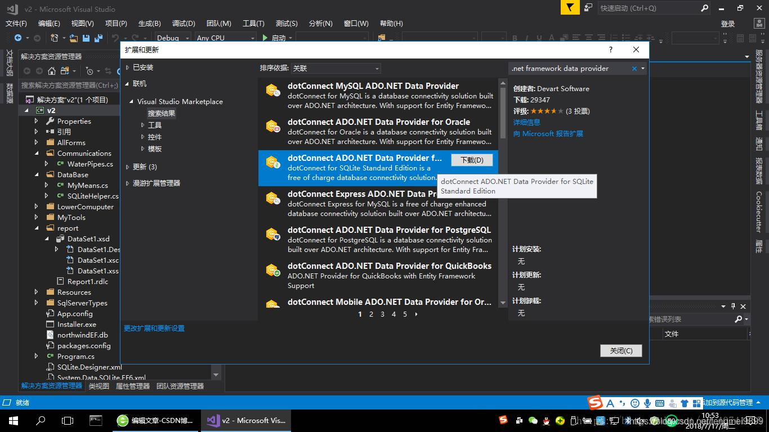Viewport: 769px width, 432px height.
Task: Click the dotConnect QuickBooks extension icon
Action: (x=273, y=269)
